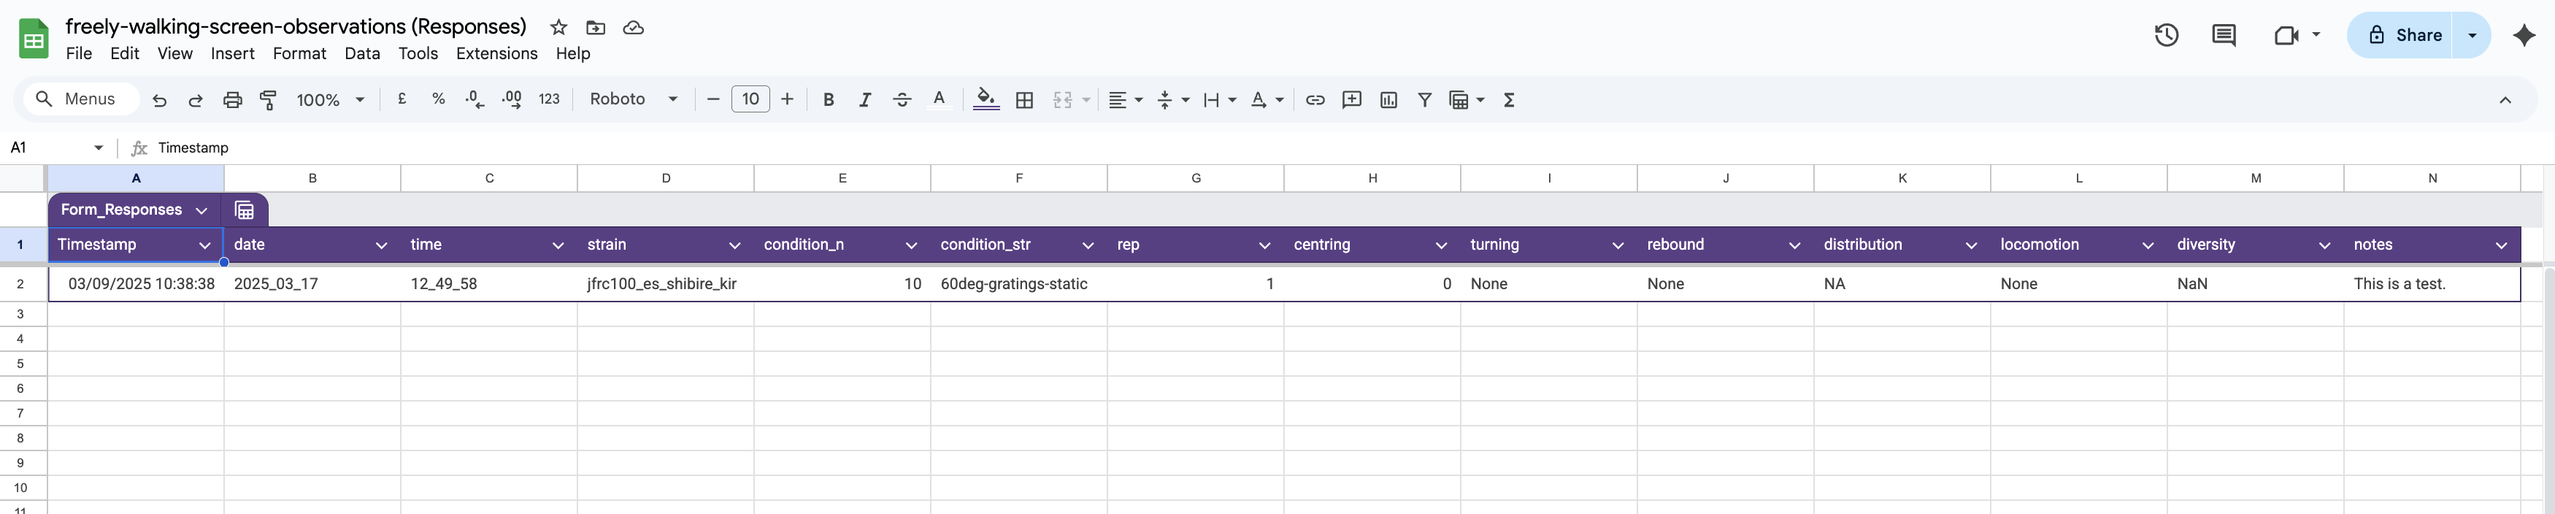
Task: Insert a chart
Action: pos(1388,99)
